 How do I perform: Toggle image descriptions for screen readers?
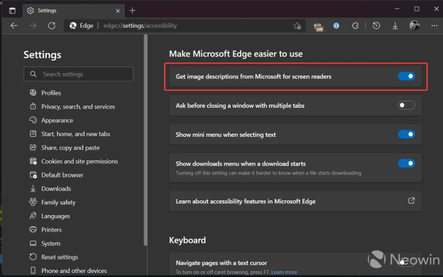(x=406, y=76)
